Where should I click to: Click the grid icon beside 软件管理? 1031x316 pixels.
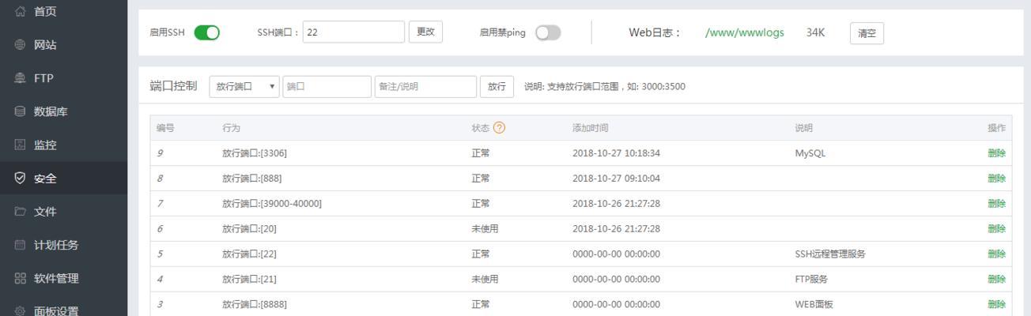(20, 278)
